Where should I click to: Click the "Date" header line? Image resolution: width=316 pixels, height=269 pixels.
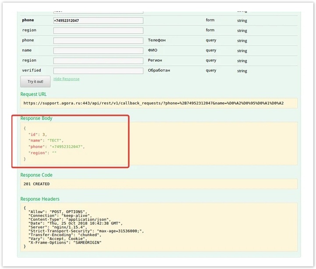click(75, 223)
